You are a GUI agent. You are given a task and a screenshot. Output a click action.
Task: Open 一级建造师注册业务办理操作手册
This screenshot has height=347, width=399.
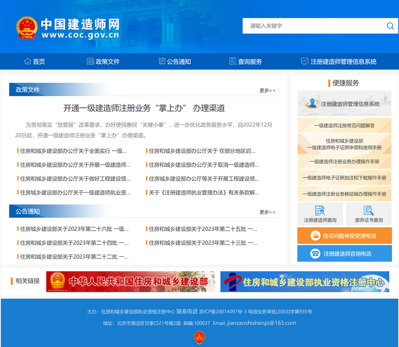click(x=344, y=162)
